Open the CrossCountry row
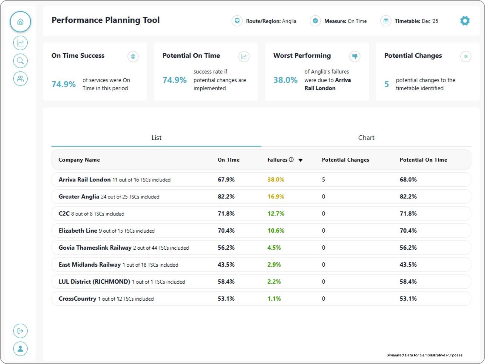 coord(261,298)
